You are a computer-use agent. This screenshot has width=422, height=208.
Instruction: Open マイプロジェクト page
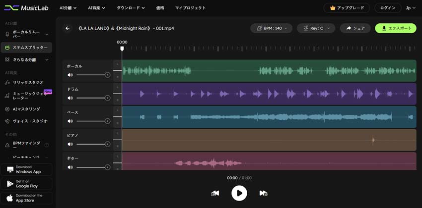click(190, 8)
